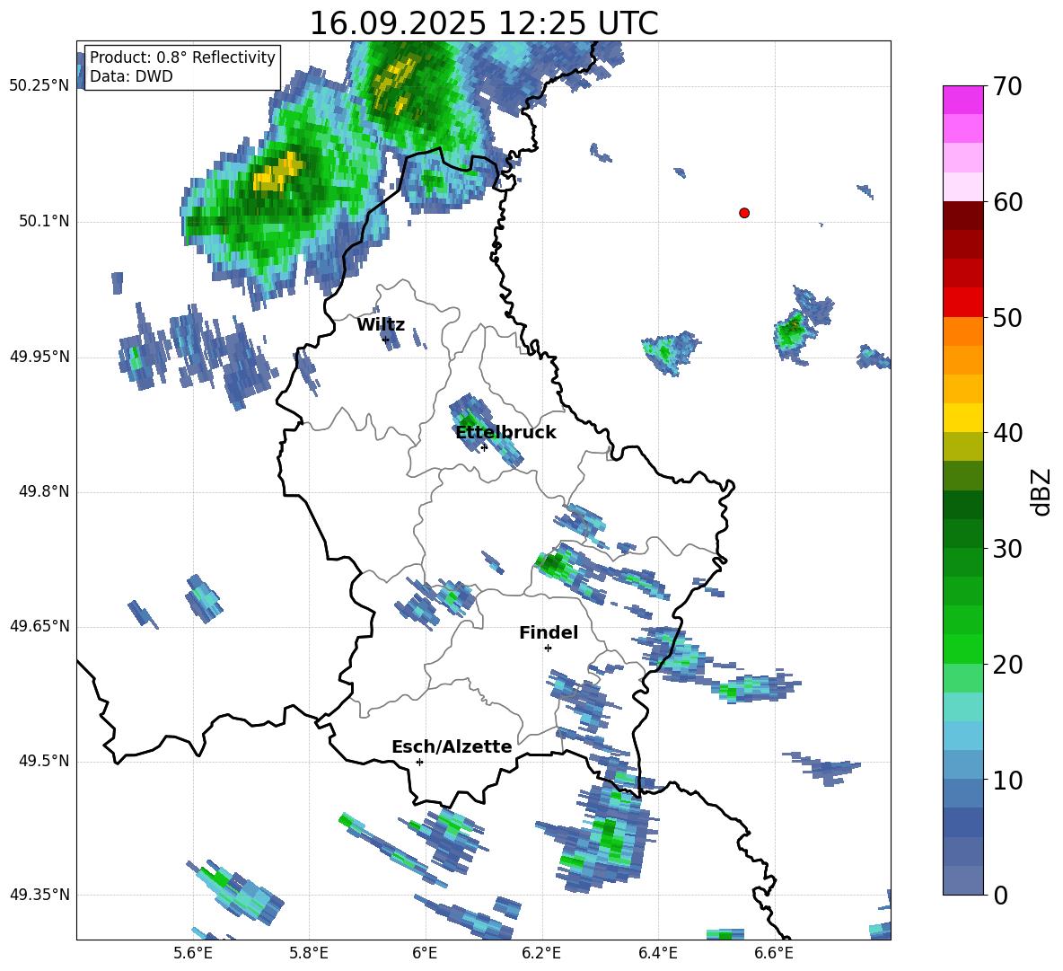
Task: Click the 50.1°N latitude label
Action: 44,222
